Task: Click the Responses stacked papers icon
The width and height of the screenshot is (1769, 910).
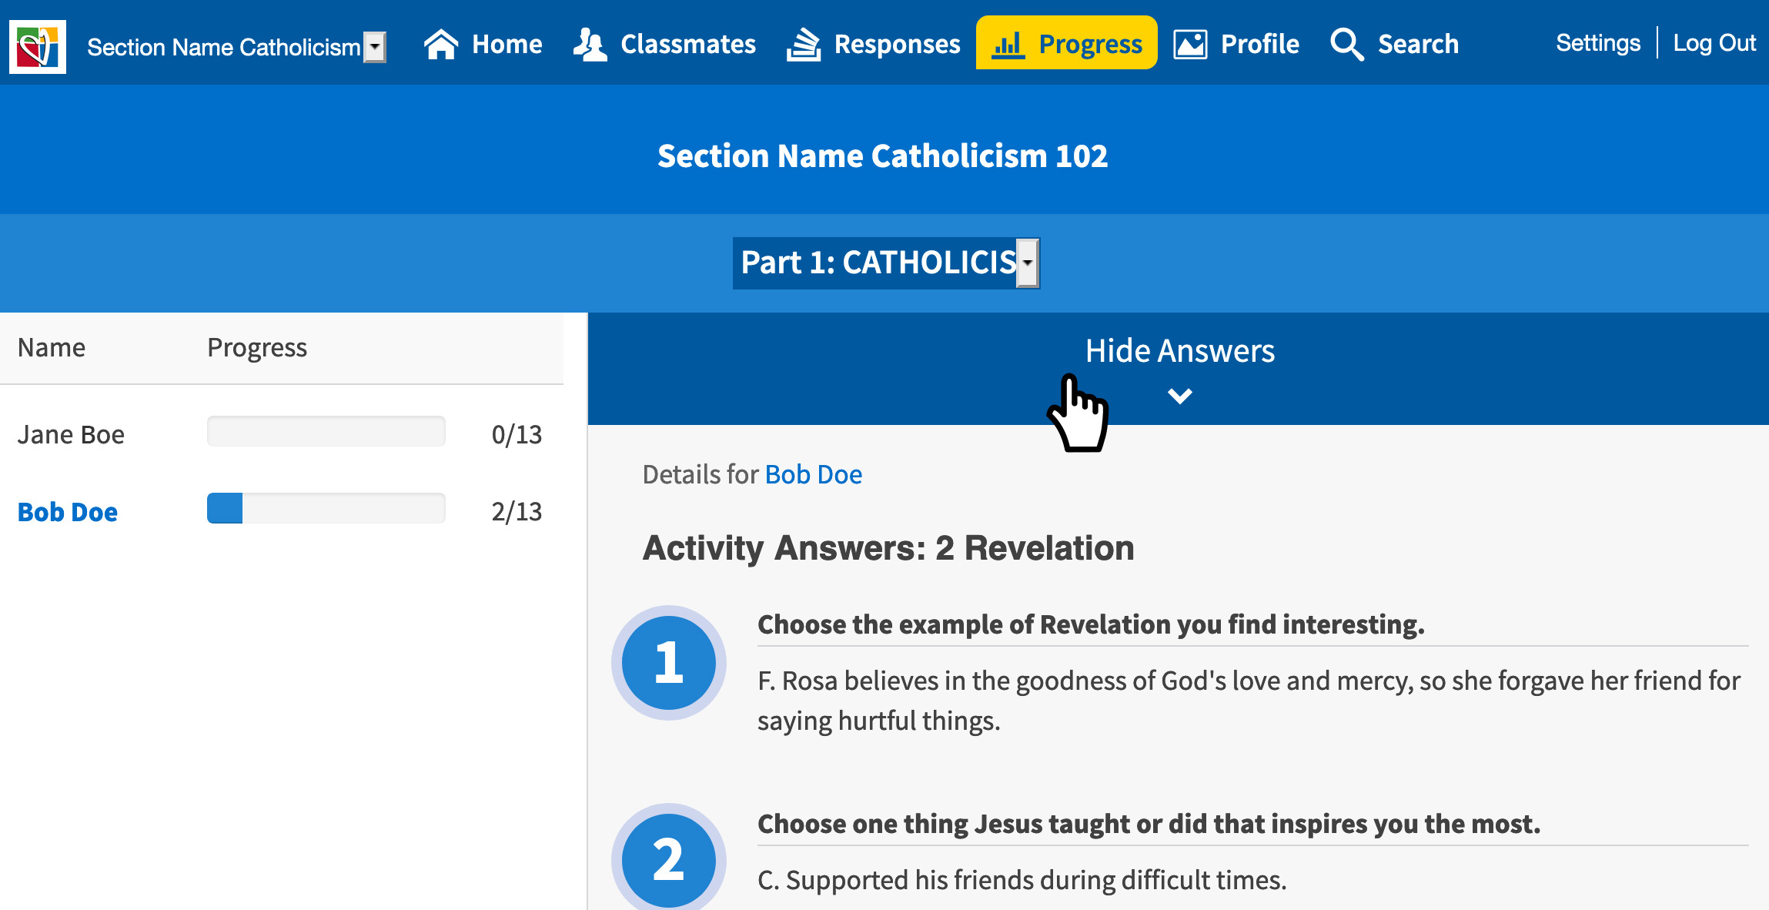Action: tap(804, 44)
